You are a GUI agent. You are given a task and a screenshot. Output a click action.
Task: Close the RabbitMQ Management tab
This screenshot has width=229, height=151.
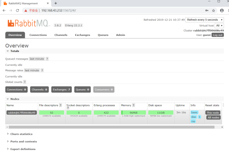[48, 3]
